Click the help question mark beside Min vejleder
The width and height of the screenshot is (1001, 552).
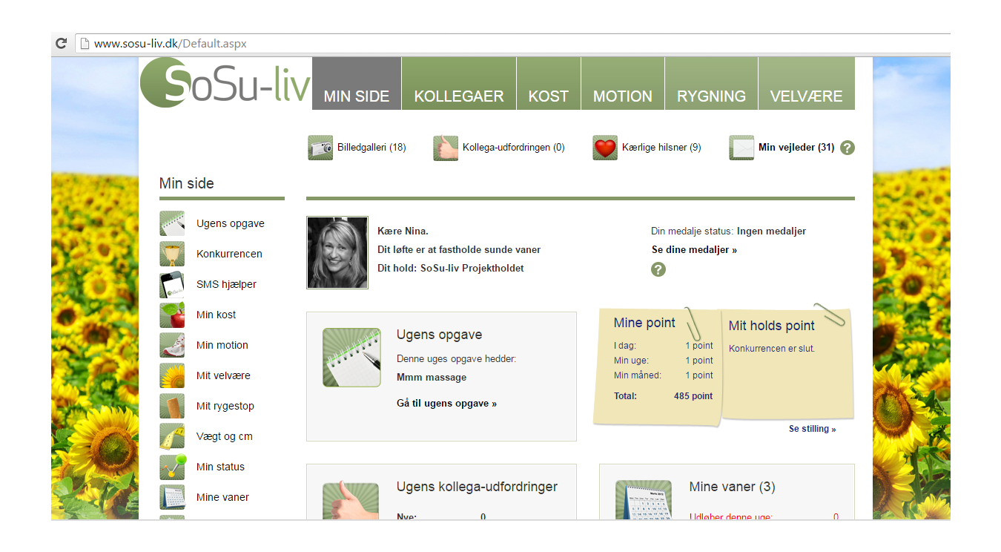(848, 148)
